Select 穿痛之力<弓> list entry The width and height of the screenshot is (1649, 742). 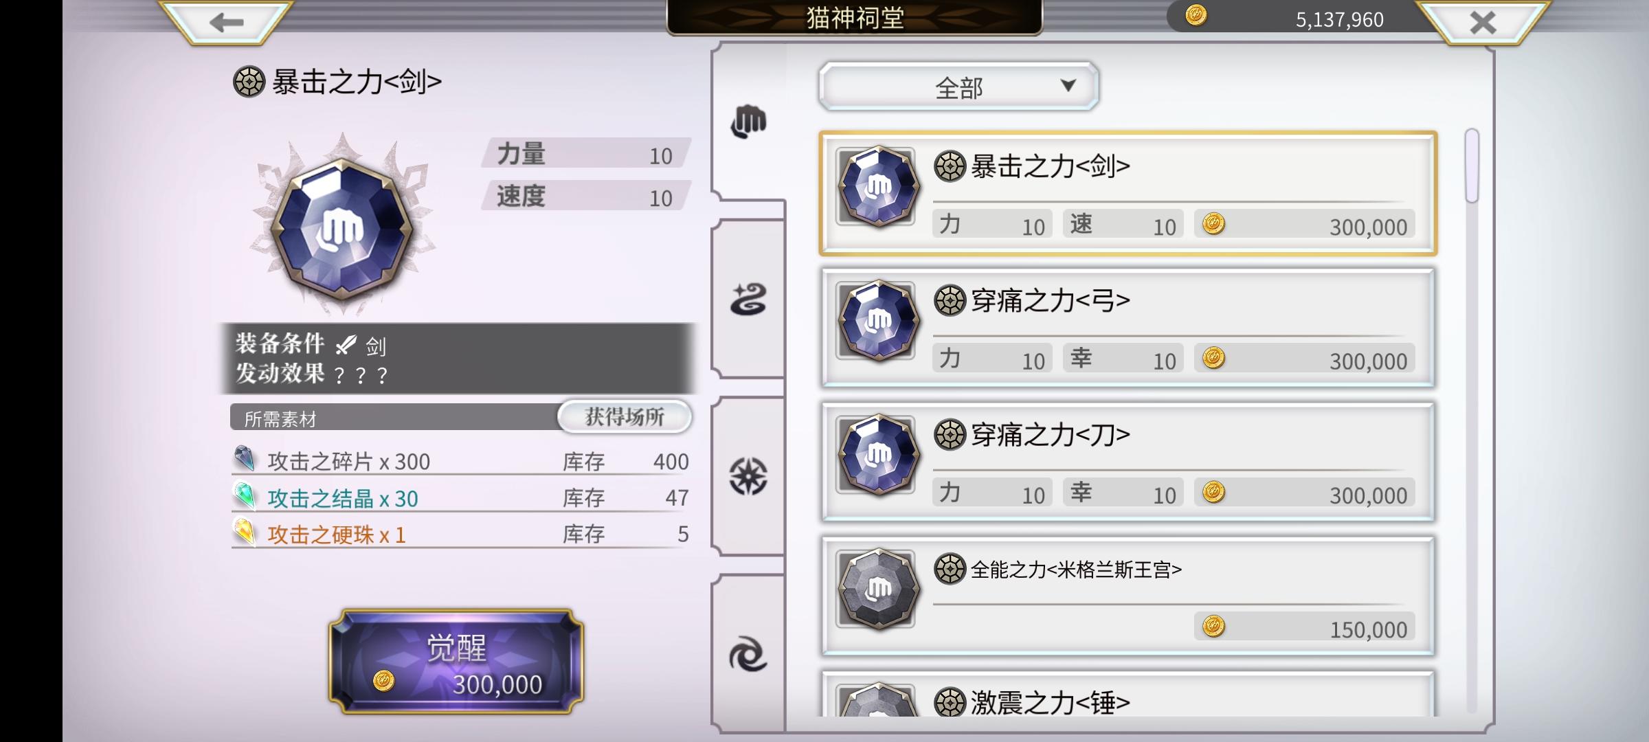[1128, 328]
